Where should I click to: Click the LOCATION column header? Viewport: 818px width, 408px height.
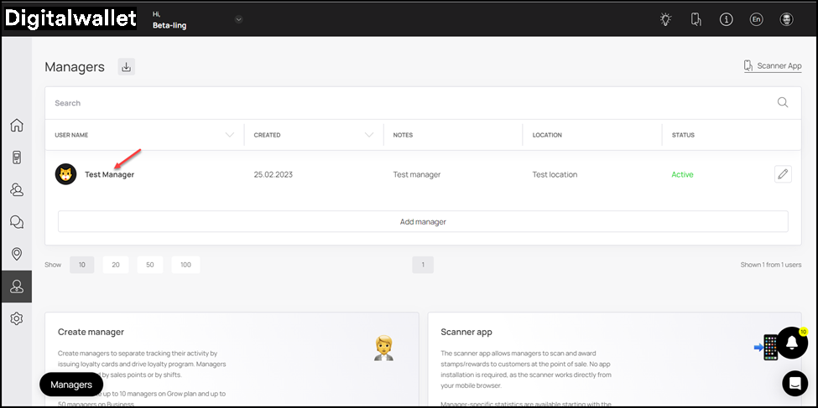click(547, 135)
